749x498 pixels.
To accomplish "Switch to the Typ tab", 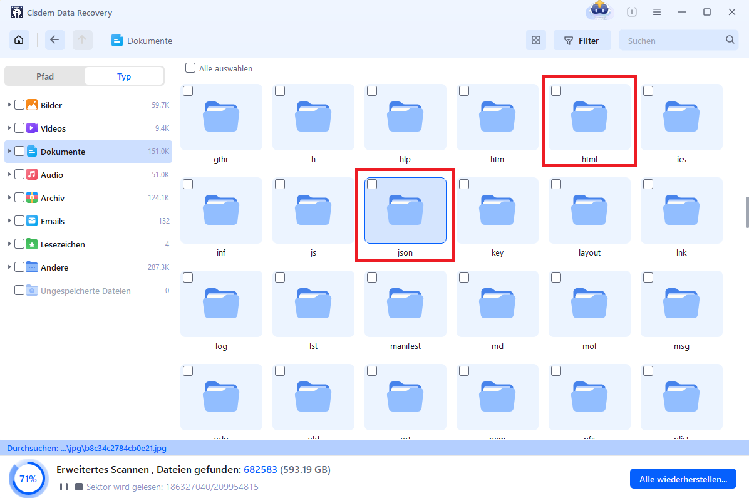I will click(x=124, y=76).
